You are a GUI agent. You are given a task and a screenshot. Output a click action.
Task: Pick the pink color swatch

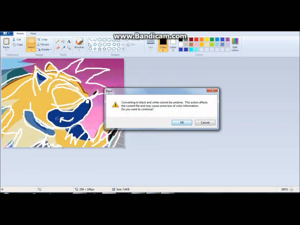point(196,45)
